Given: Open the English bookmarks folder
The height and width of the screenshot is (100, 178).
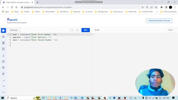Looking at the screenshot, I should pos(25,12).
